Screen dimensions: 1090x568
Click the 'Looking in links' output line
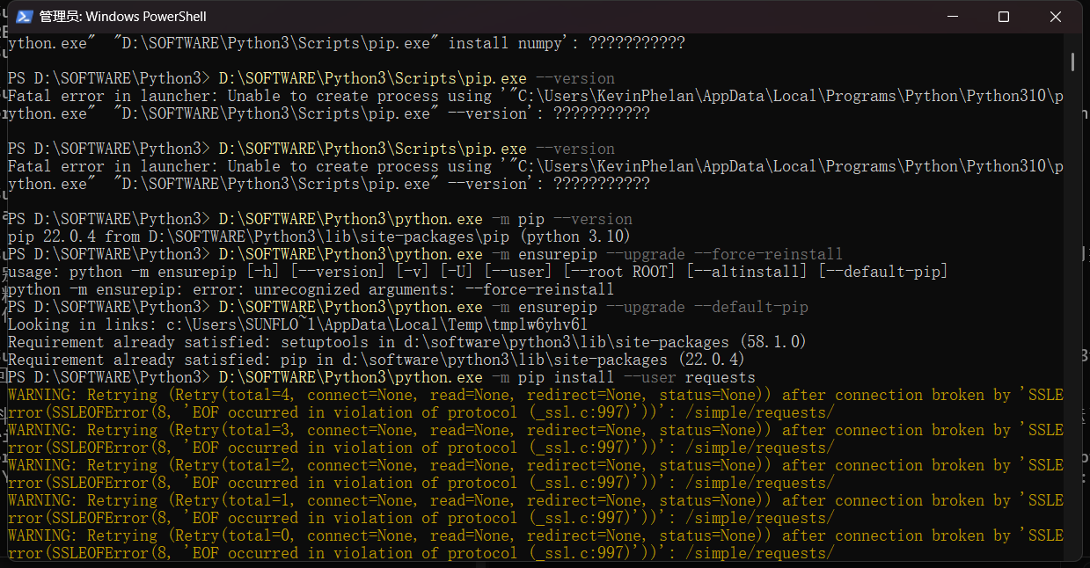click(264, 324)
